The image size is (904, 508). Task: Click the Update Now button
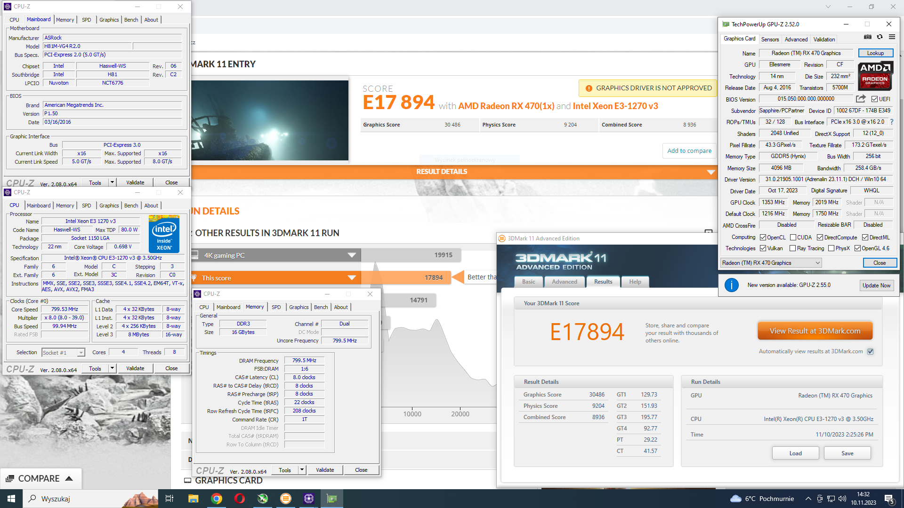coord(876,286)
